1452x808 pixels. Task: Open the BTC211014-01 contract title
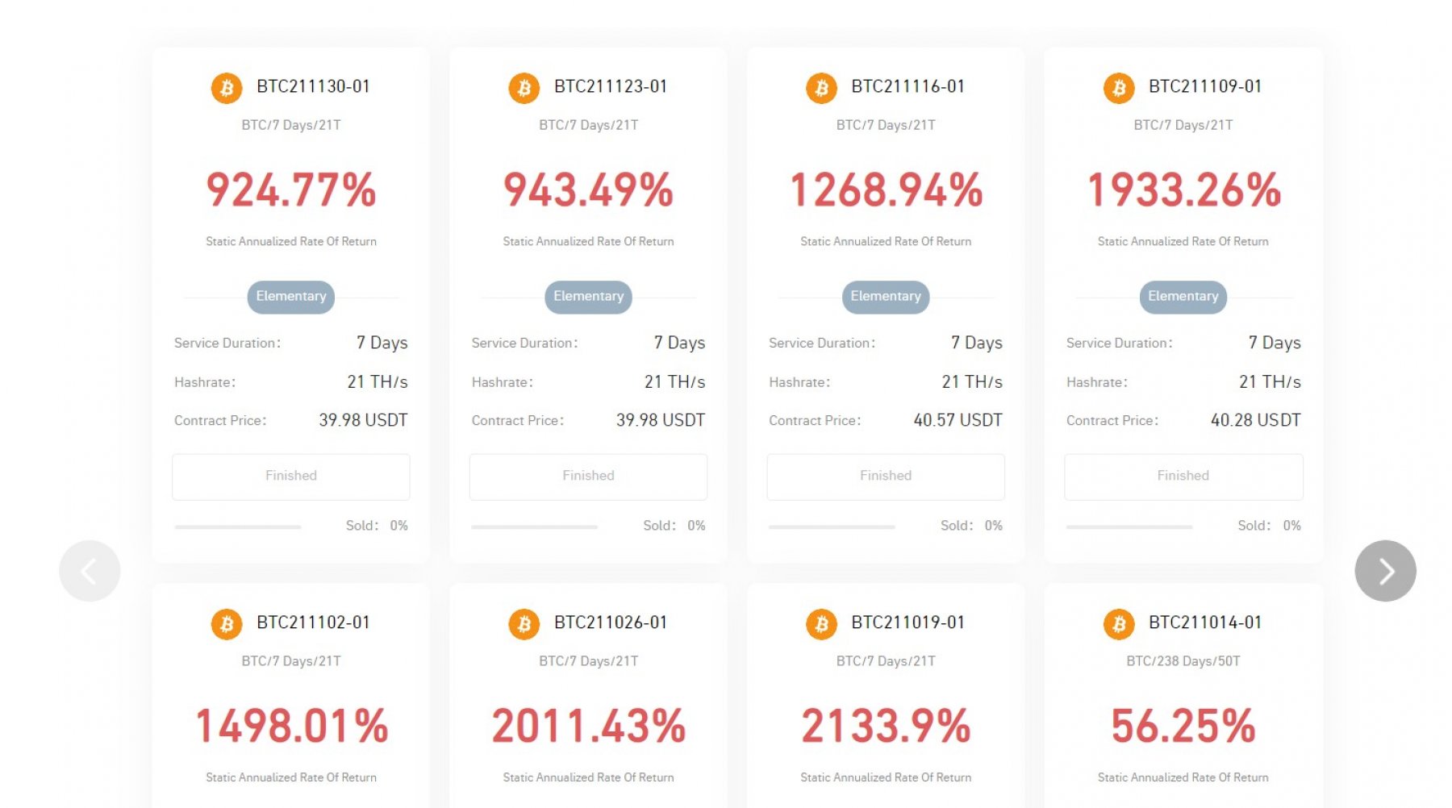[1204, 623]
